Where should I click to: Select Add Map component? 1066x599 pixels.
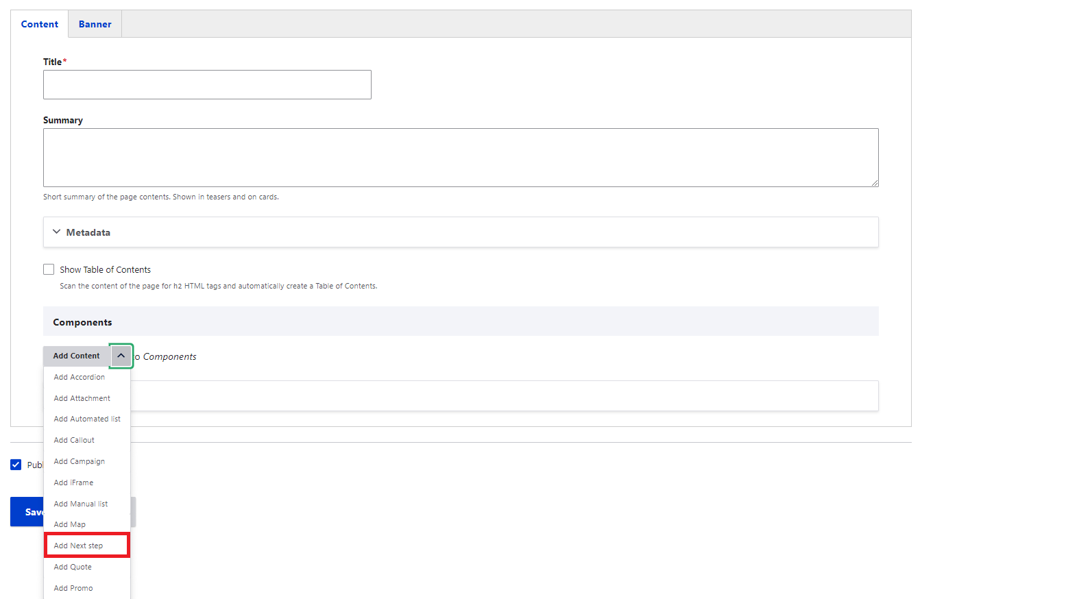pyautogui.click(x=70, y=524)
